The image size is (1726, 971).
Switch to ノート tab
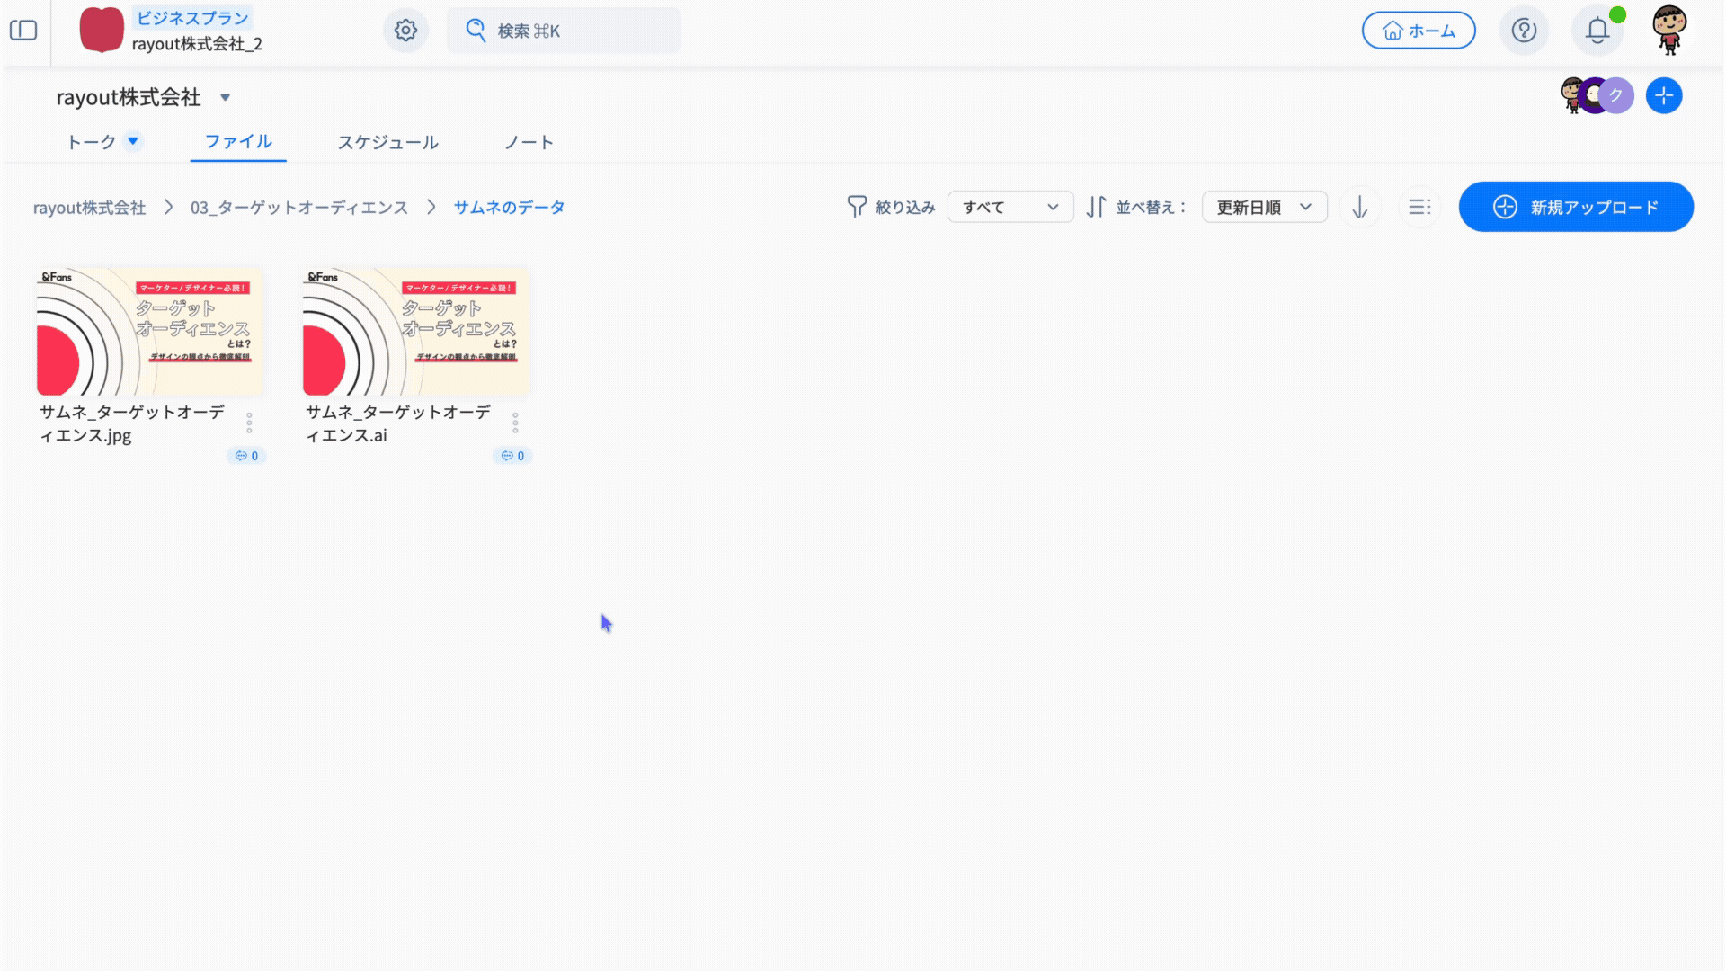pyautogui.click(x=529, y=142)
